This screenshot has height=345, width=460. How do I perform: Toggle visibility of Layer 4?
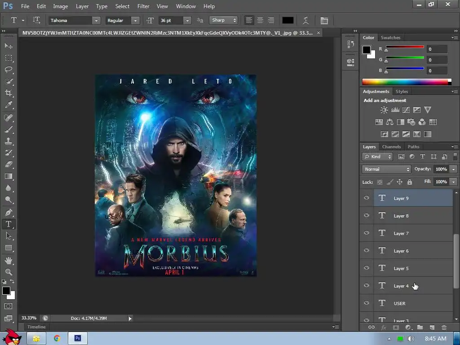pyautogui.click(x=367, y=285)
